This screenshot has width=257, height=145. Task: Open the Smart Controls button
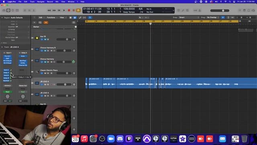coord(25,10)
